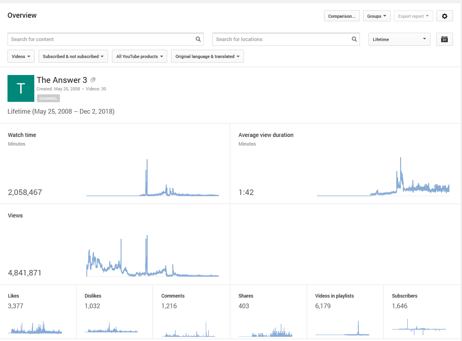The width and height of the screenshot is (462, 341).
Task: Click the Subscribers mini chart
Action: click(x=419, y=327)
